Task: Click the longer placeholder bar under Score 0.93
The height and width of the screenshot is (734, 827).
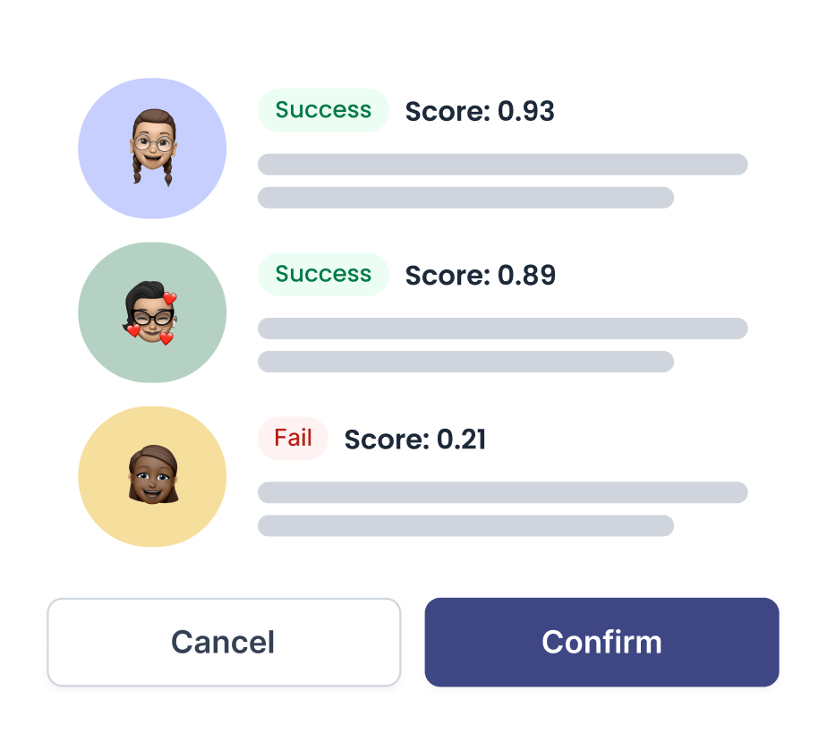Action: pyautogui.click(x=502, y=165)
